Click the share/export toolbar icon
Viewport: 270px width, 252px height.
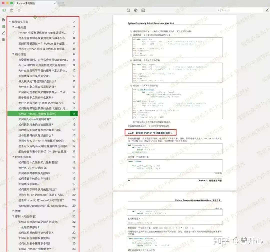(11, 10)
